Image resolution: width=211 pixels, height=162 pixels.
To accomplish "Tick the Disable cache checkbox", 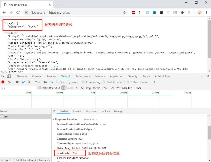I will 104,82.
